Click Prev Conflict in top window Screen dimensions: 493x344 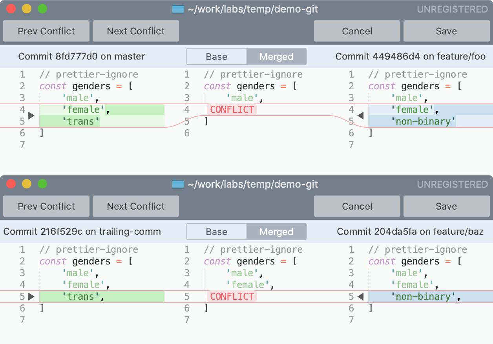46,31
